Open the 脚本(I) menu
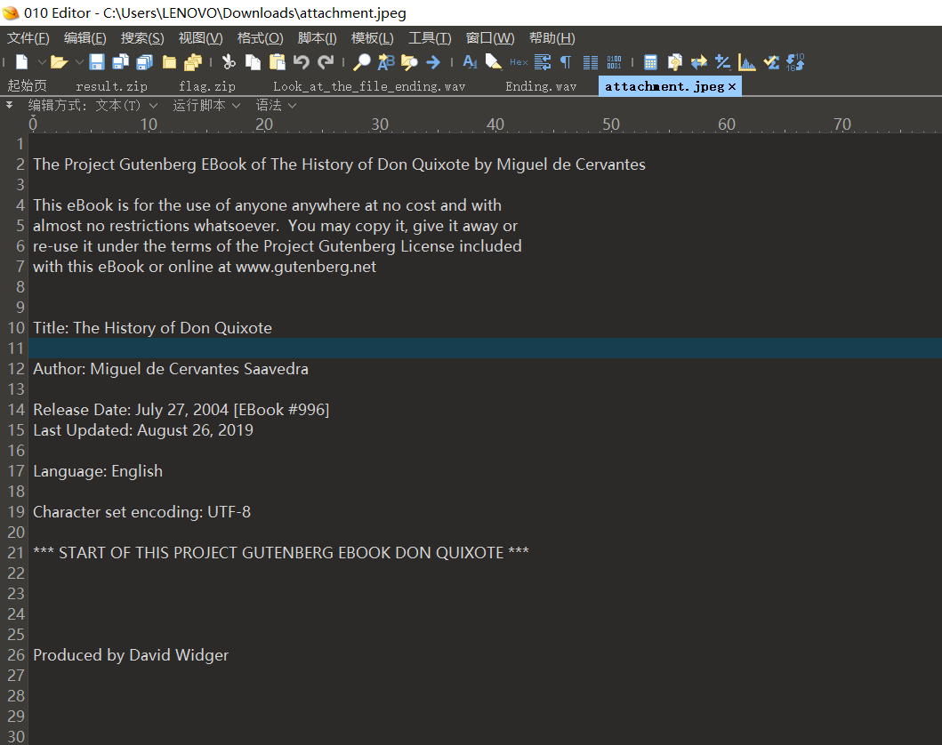Screen dimensions: 942x745 318,38
